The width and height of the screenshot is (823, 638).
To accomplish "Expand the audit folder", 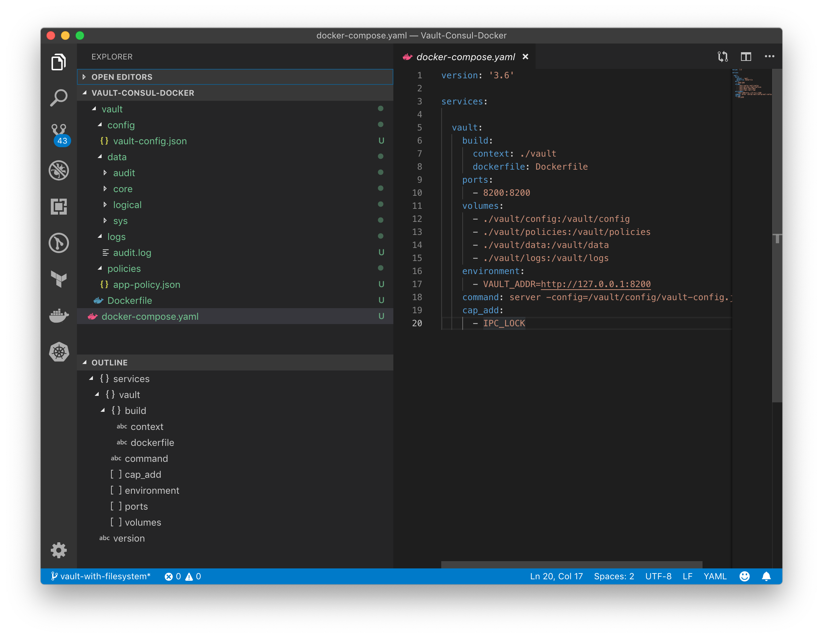I will pyautogui.click(x=235, y=173).
